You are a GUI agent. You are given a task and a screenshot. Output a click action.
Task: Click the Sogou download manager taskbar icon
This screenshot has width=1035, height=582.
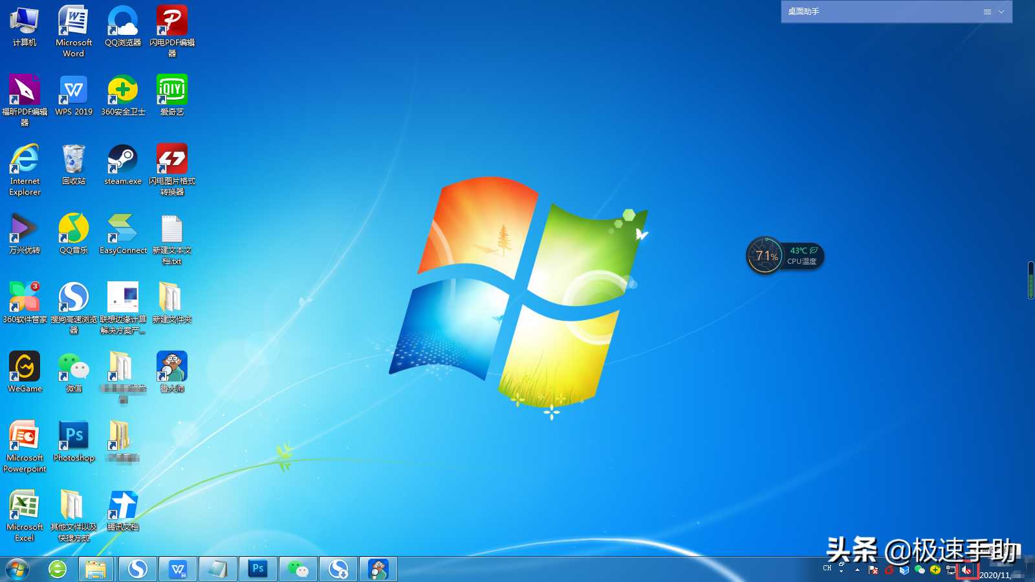[x=338, y=569]
